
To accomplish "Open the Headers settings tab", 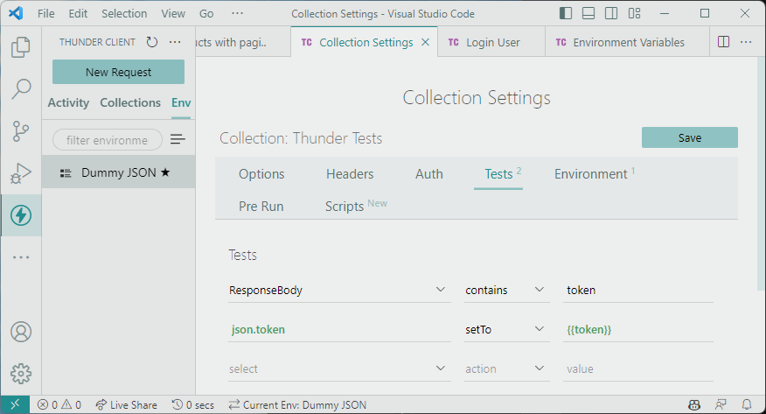I will [350, 174].
